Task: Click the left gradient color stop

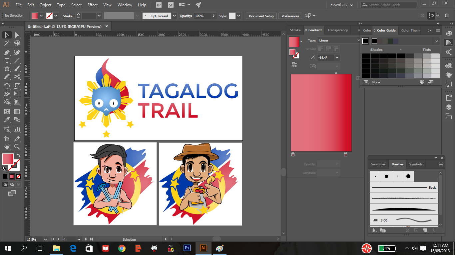Action: pos(293,154)
